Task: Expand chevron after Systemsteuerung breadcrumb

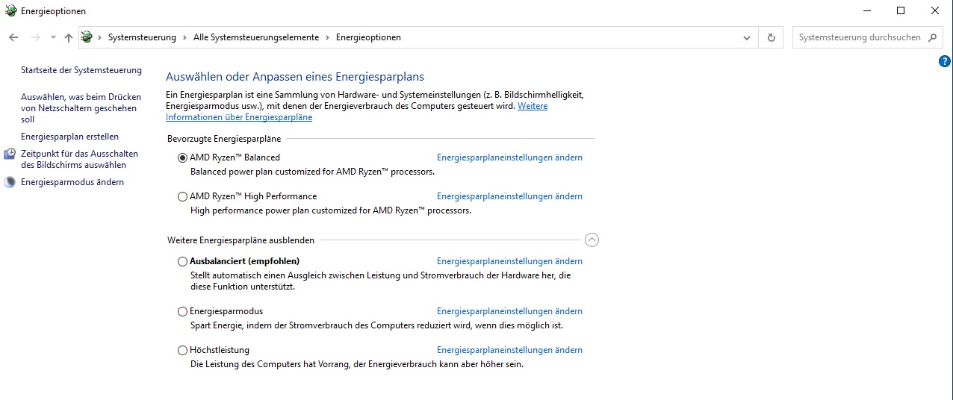Action: (184, 37)
